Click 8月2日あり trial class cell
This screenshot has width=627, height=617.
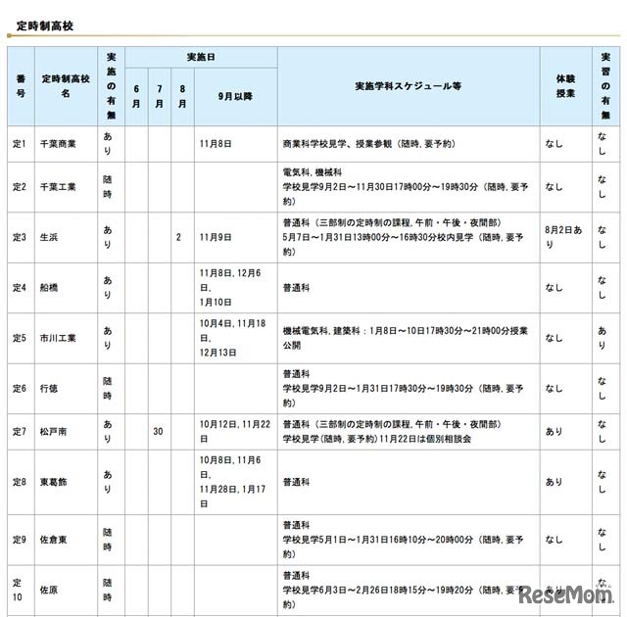click(x=563, y=237)
